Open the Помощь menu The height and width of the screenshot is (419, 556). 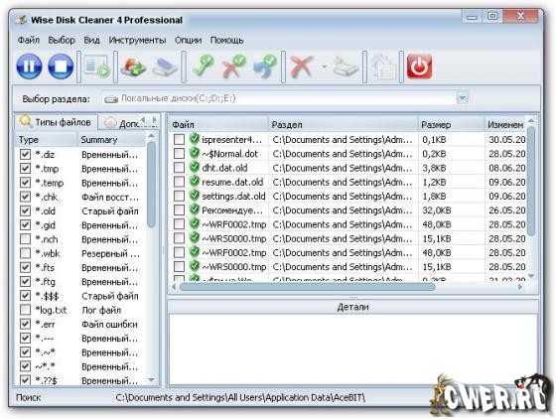(x=226, y=40)
